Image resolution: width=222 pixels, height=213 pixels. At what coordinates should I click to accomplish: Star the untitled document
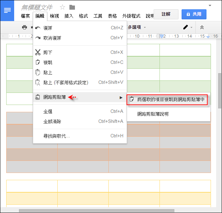point(62,7)
